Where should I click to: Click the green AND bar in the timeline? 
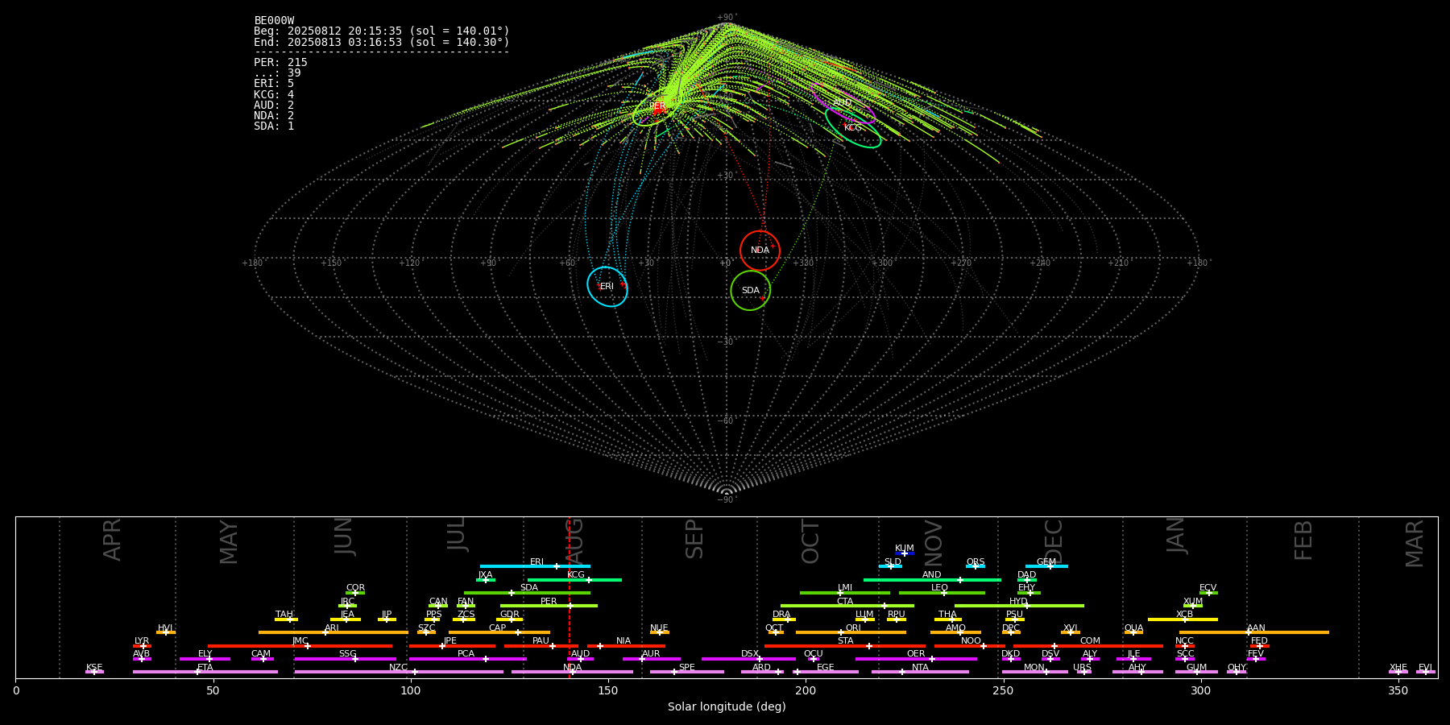(x=932, y=580)
